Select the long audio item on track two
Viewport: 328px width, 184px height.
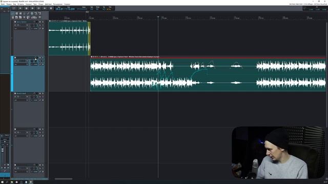tap(208, 74)
